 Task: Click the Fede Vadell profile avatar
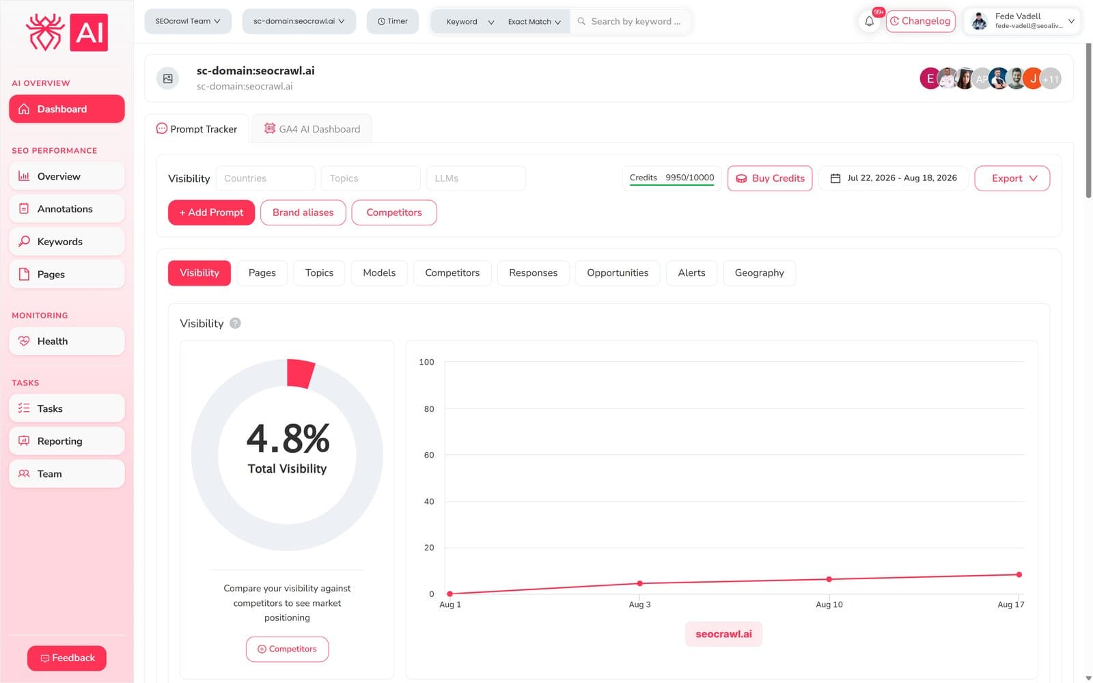980,21
